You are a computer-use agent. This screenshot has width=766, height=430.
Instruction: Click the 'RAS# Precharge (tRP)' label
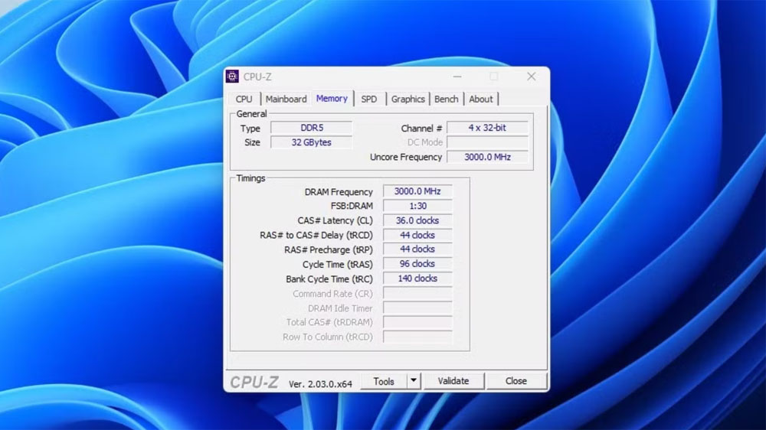(329, 250)
